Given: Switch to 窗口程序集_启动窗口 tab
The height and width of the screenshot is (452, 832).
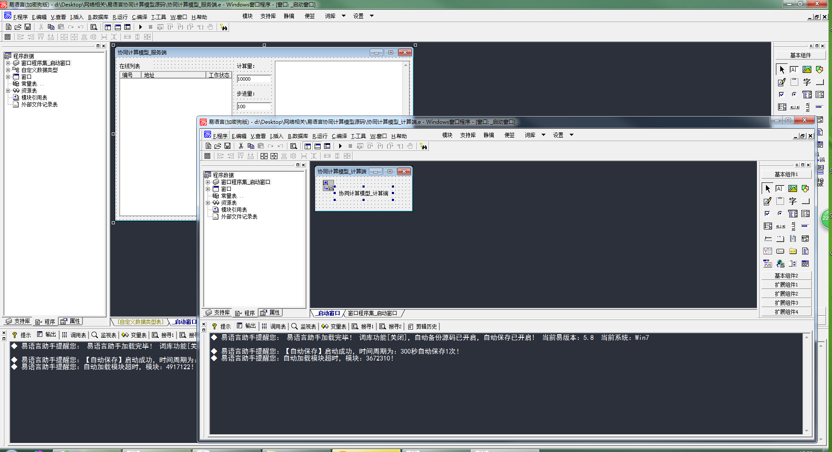Looking at the screenshot, I should 372,313.
